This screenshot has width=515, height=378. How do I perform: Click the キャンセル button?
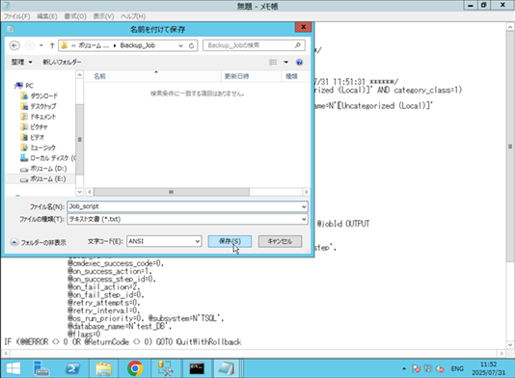[280, 241]
